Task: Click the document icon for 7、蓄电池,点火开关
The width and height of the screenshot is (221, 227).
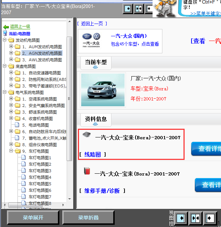Action: tap(17, 138)
